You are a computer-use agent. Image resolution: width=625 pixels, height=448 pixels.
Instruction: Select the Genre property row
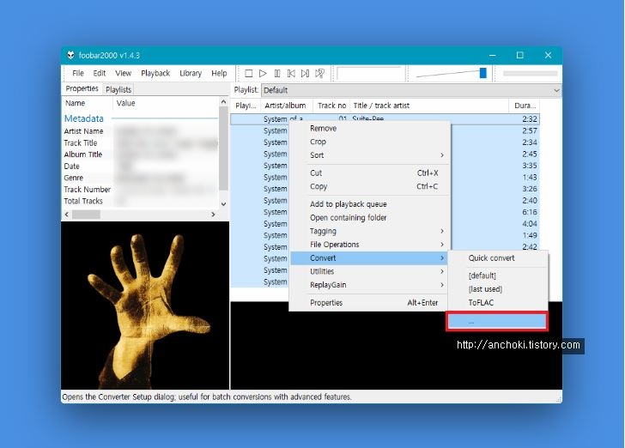coord(141,178)
